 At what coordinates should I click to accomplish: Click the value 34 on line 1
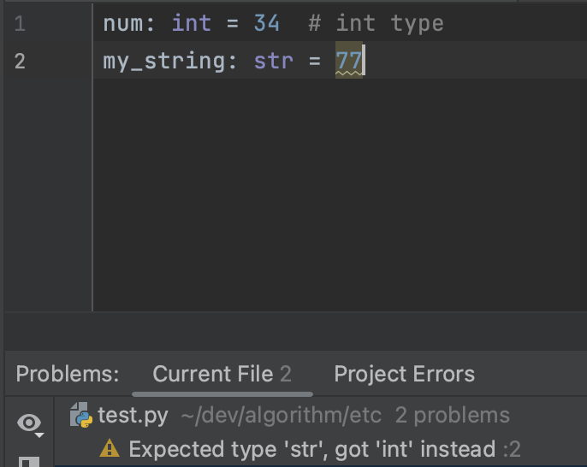267,23
